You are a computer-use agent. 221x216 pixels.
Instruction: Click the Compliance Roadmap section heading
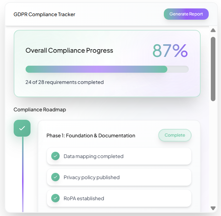click(40, 110)
